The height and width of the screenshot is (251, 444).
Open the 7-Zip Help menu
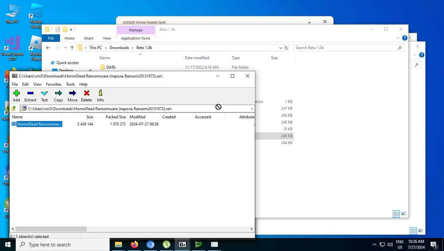(x=84, y=84)
